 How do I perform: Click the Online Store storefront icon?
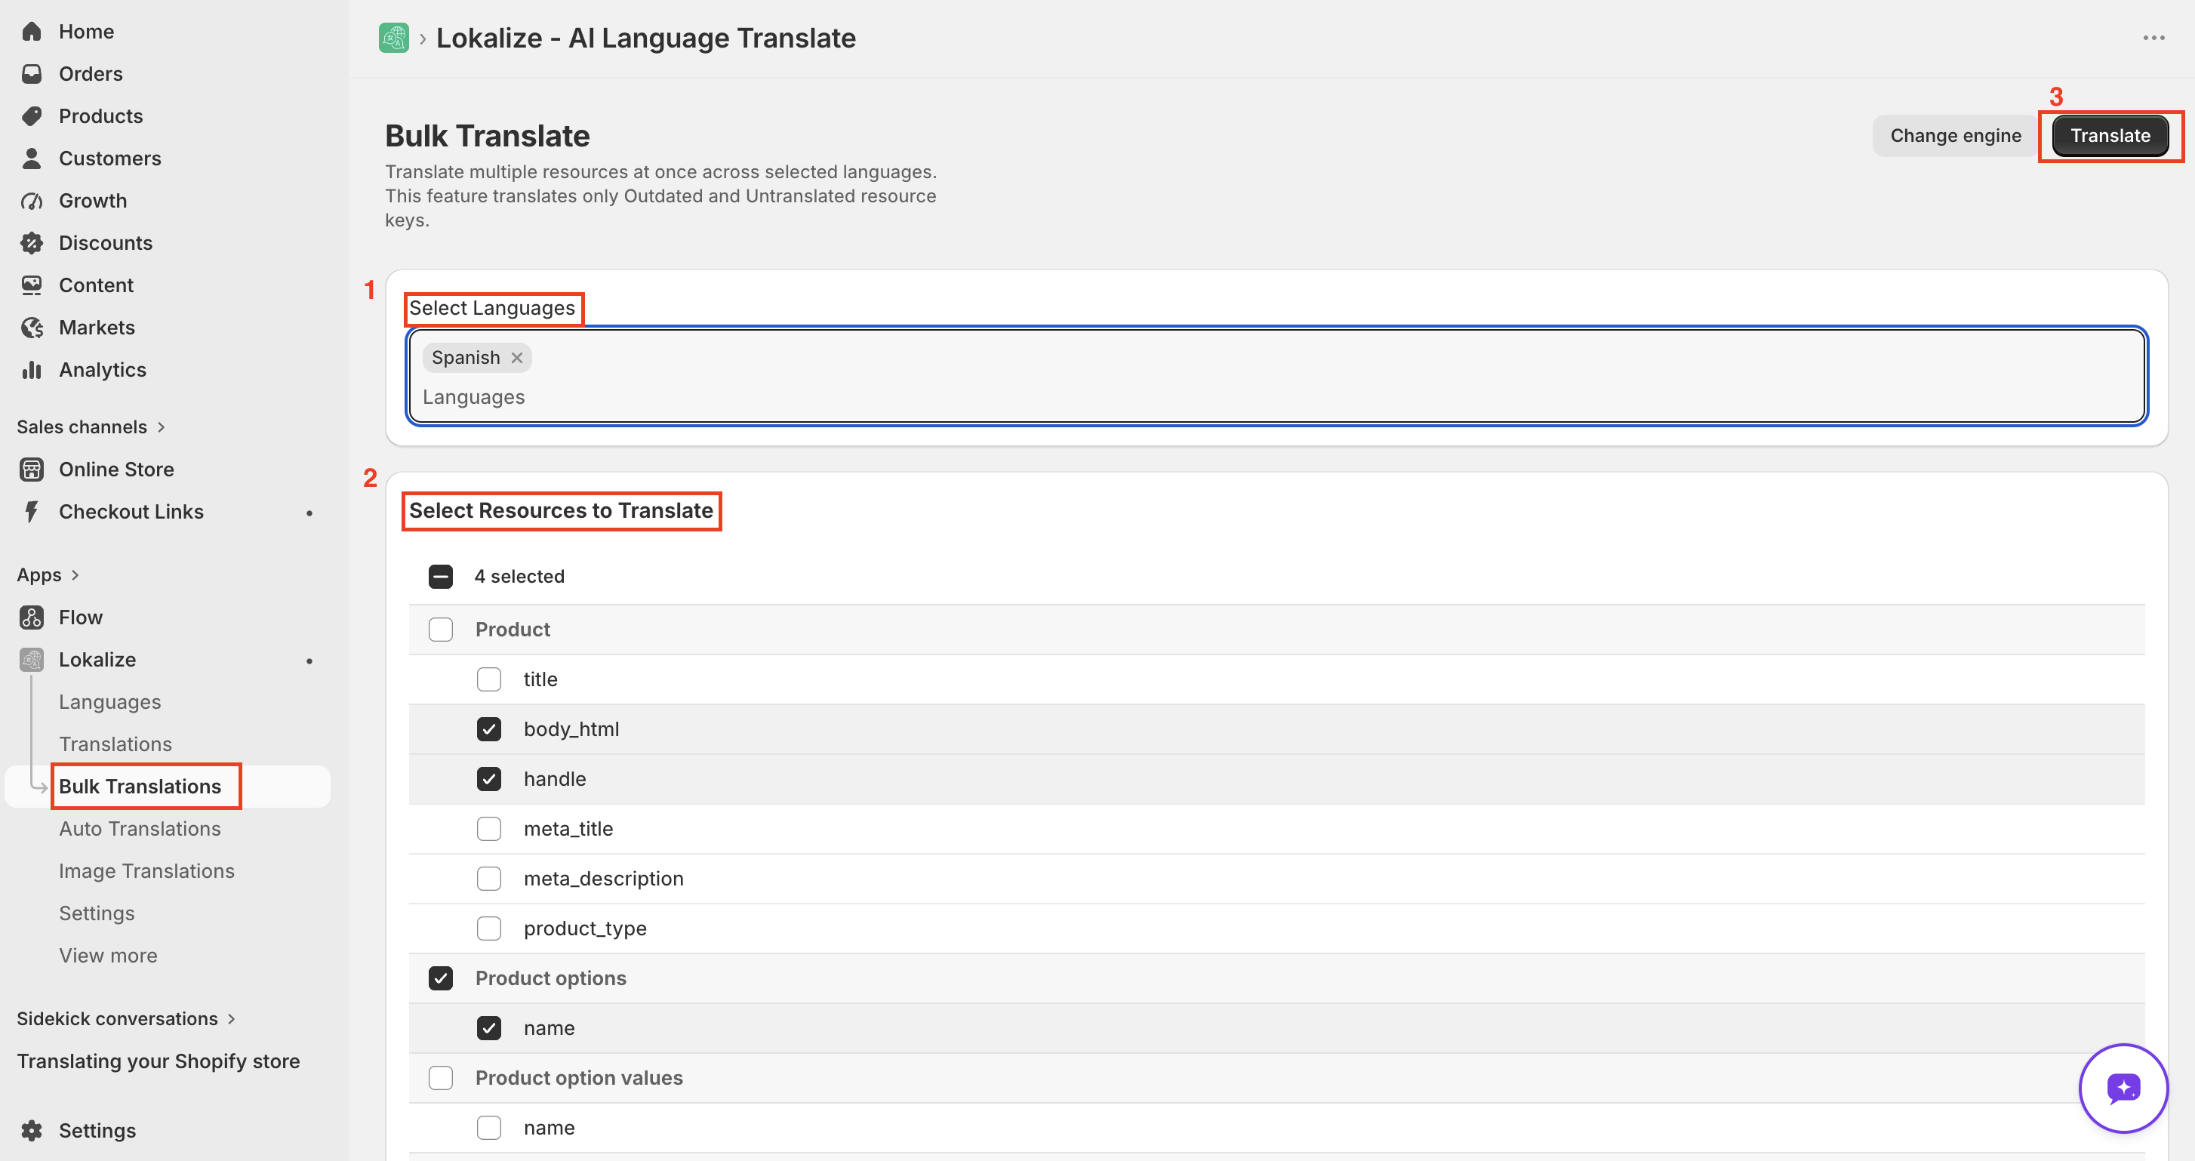point(32,470)
